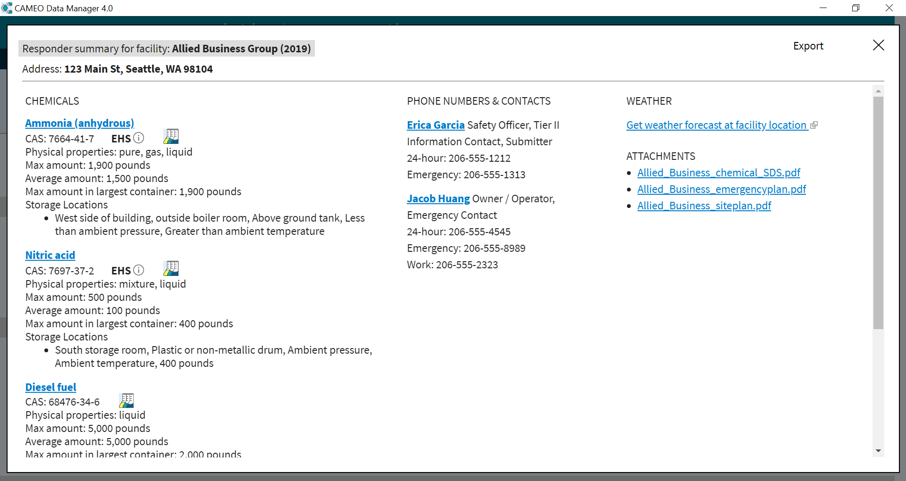This screenshot has height=481, width=906.
Task: Click Max amount: 500 pounds for Nitric acid
Action: point(84,297)
